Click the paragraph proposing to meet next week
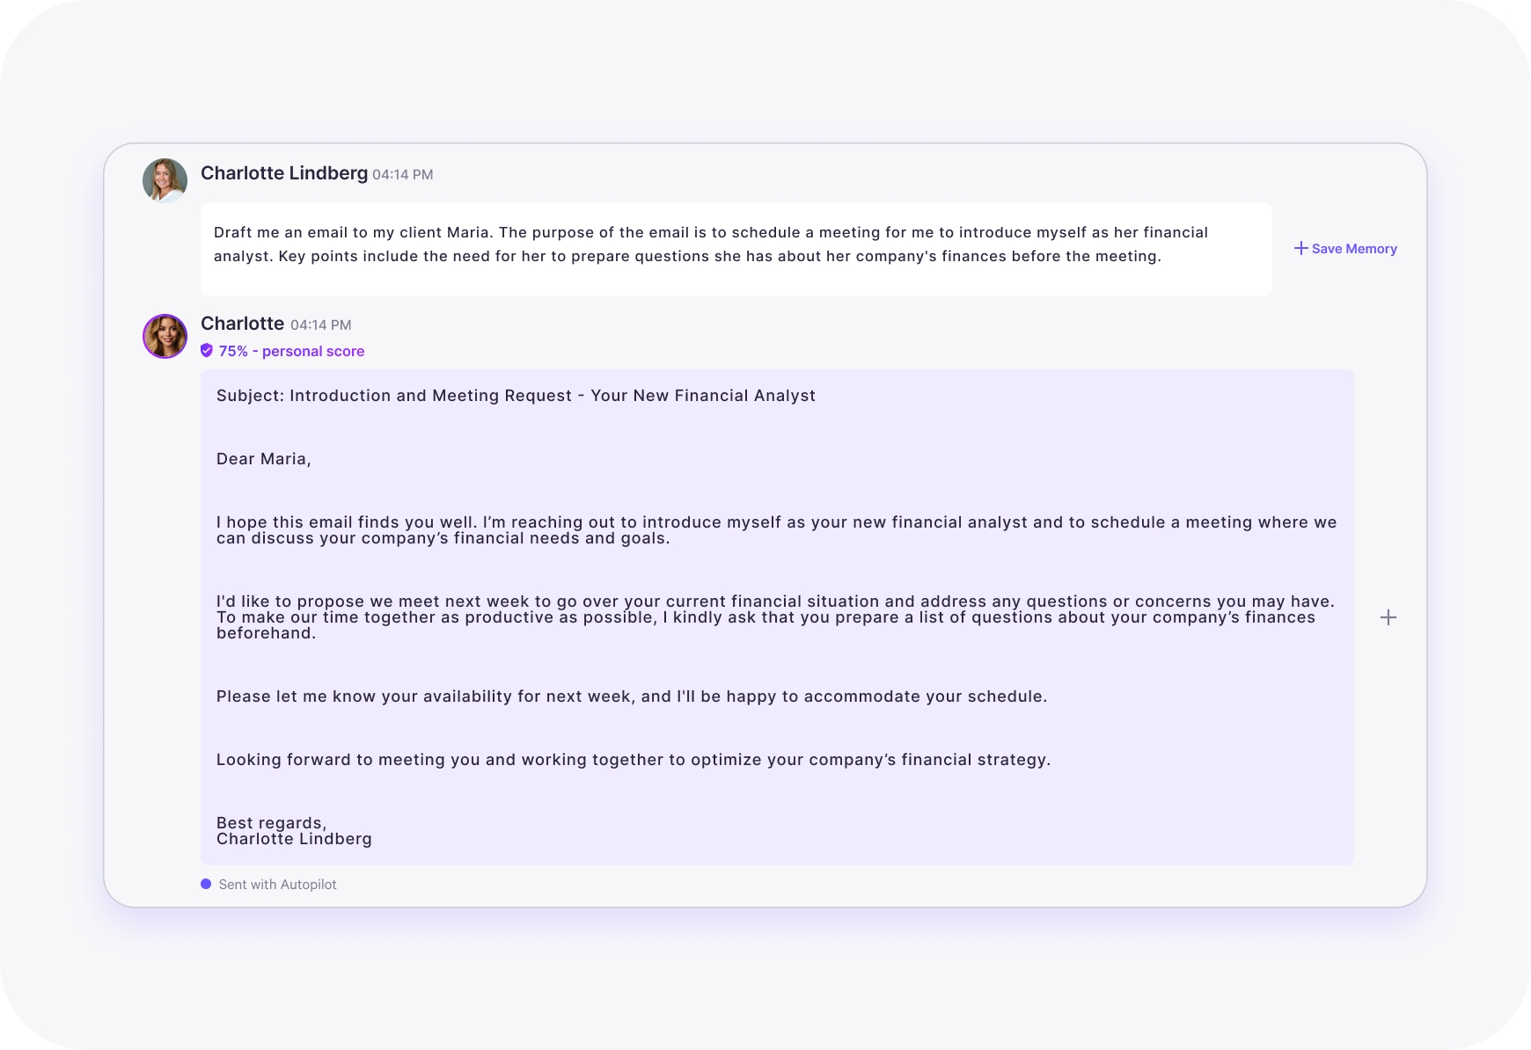1531x1050 pixels. pyautogui.click(x=774, y=617)
